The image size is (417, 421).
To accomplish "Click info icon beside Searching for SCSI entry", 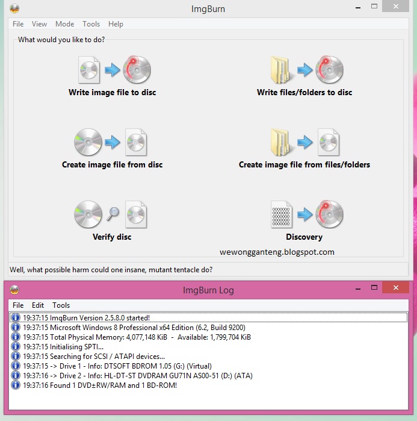I will coord(16,357).
